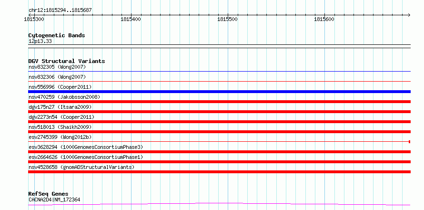Click ruler position label 1815400
Screen dimensions: 424x210
[x=131, y=19]
